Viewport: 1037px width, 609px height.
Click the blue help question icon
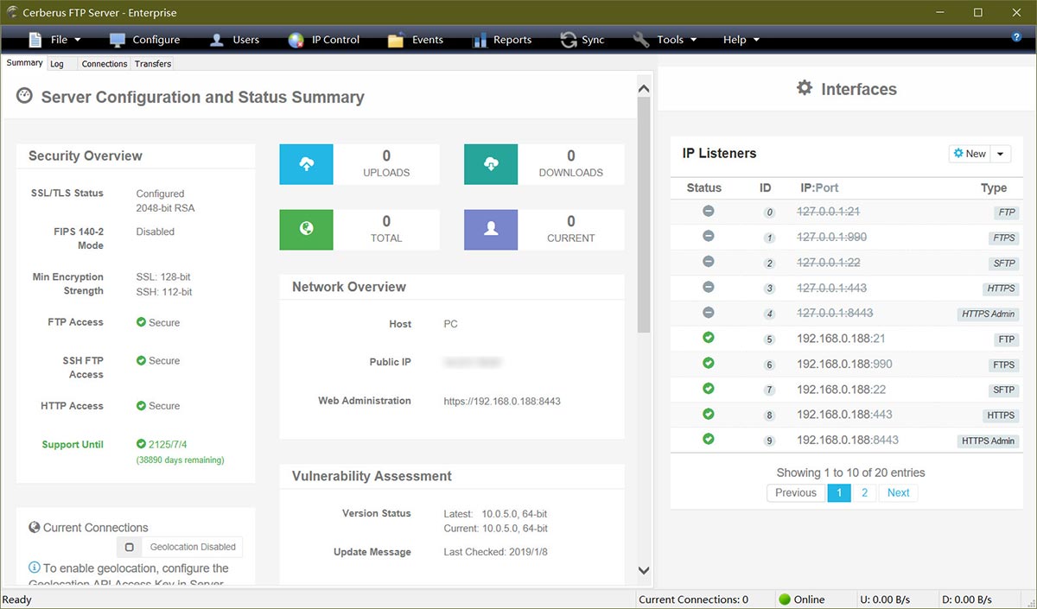(1017, 37)
